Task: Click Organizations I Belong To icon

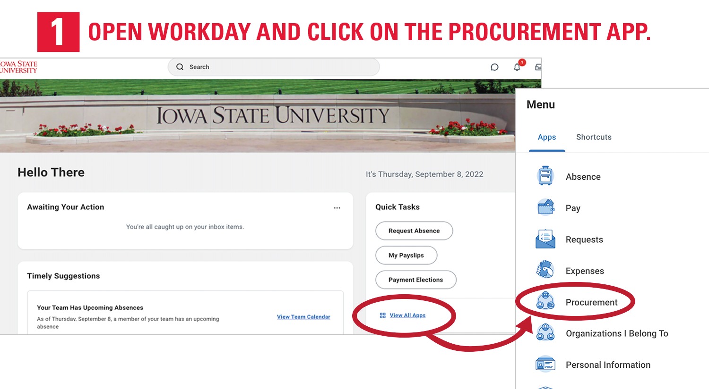Action: point(545,332)
